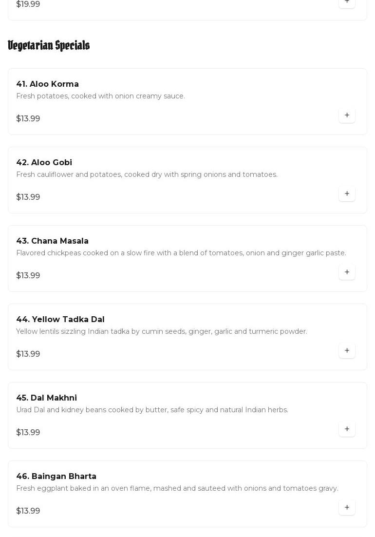View the 45. Dal Makhni item title
Screen dimensions: 375x537
click(46, 398)
